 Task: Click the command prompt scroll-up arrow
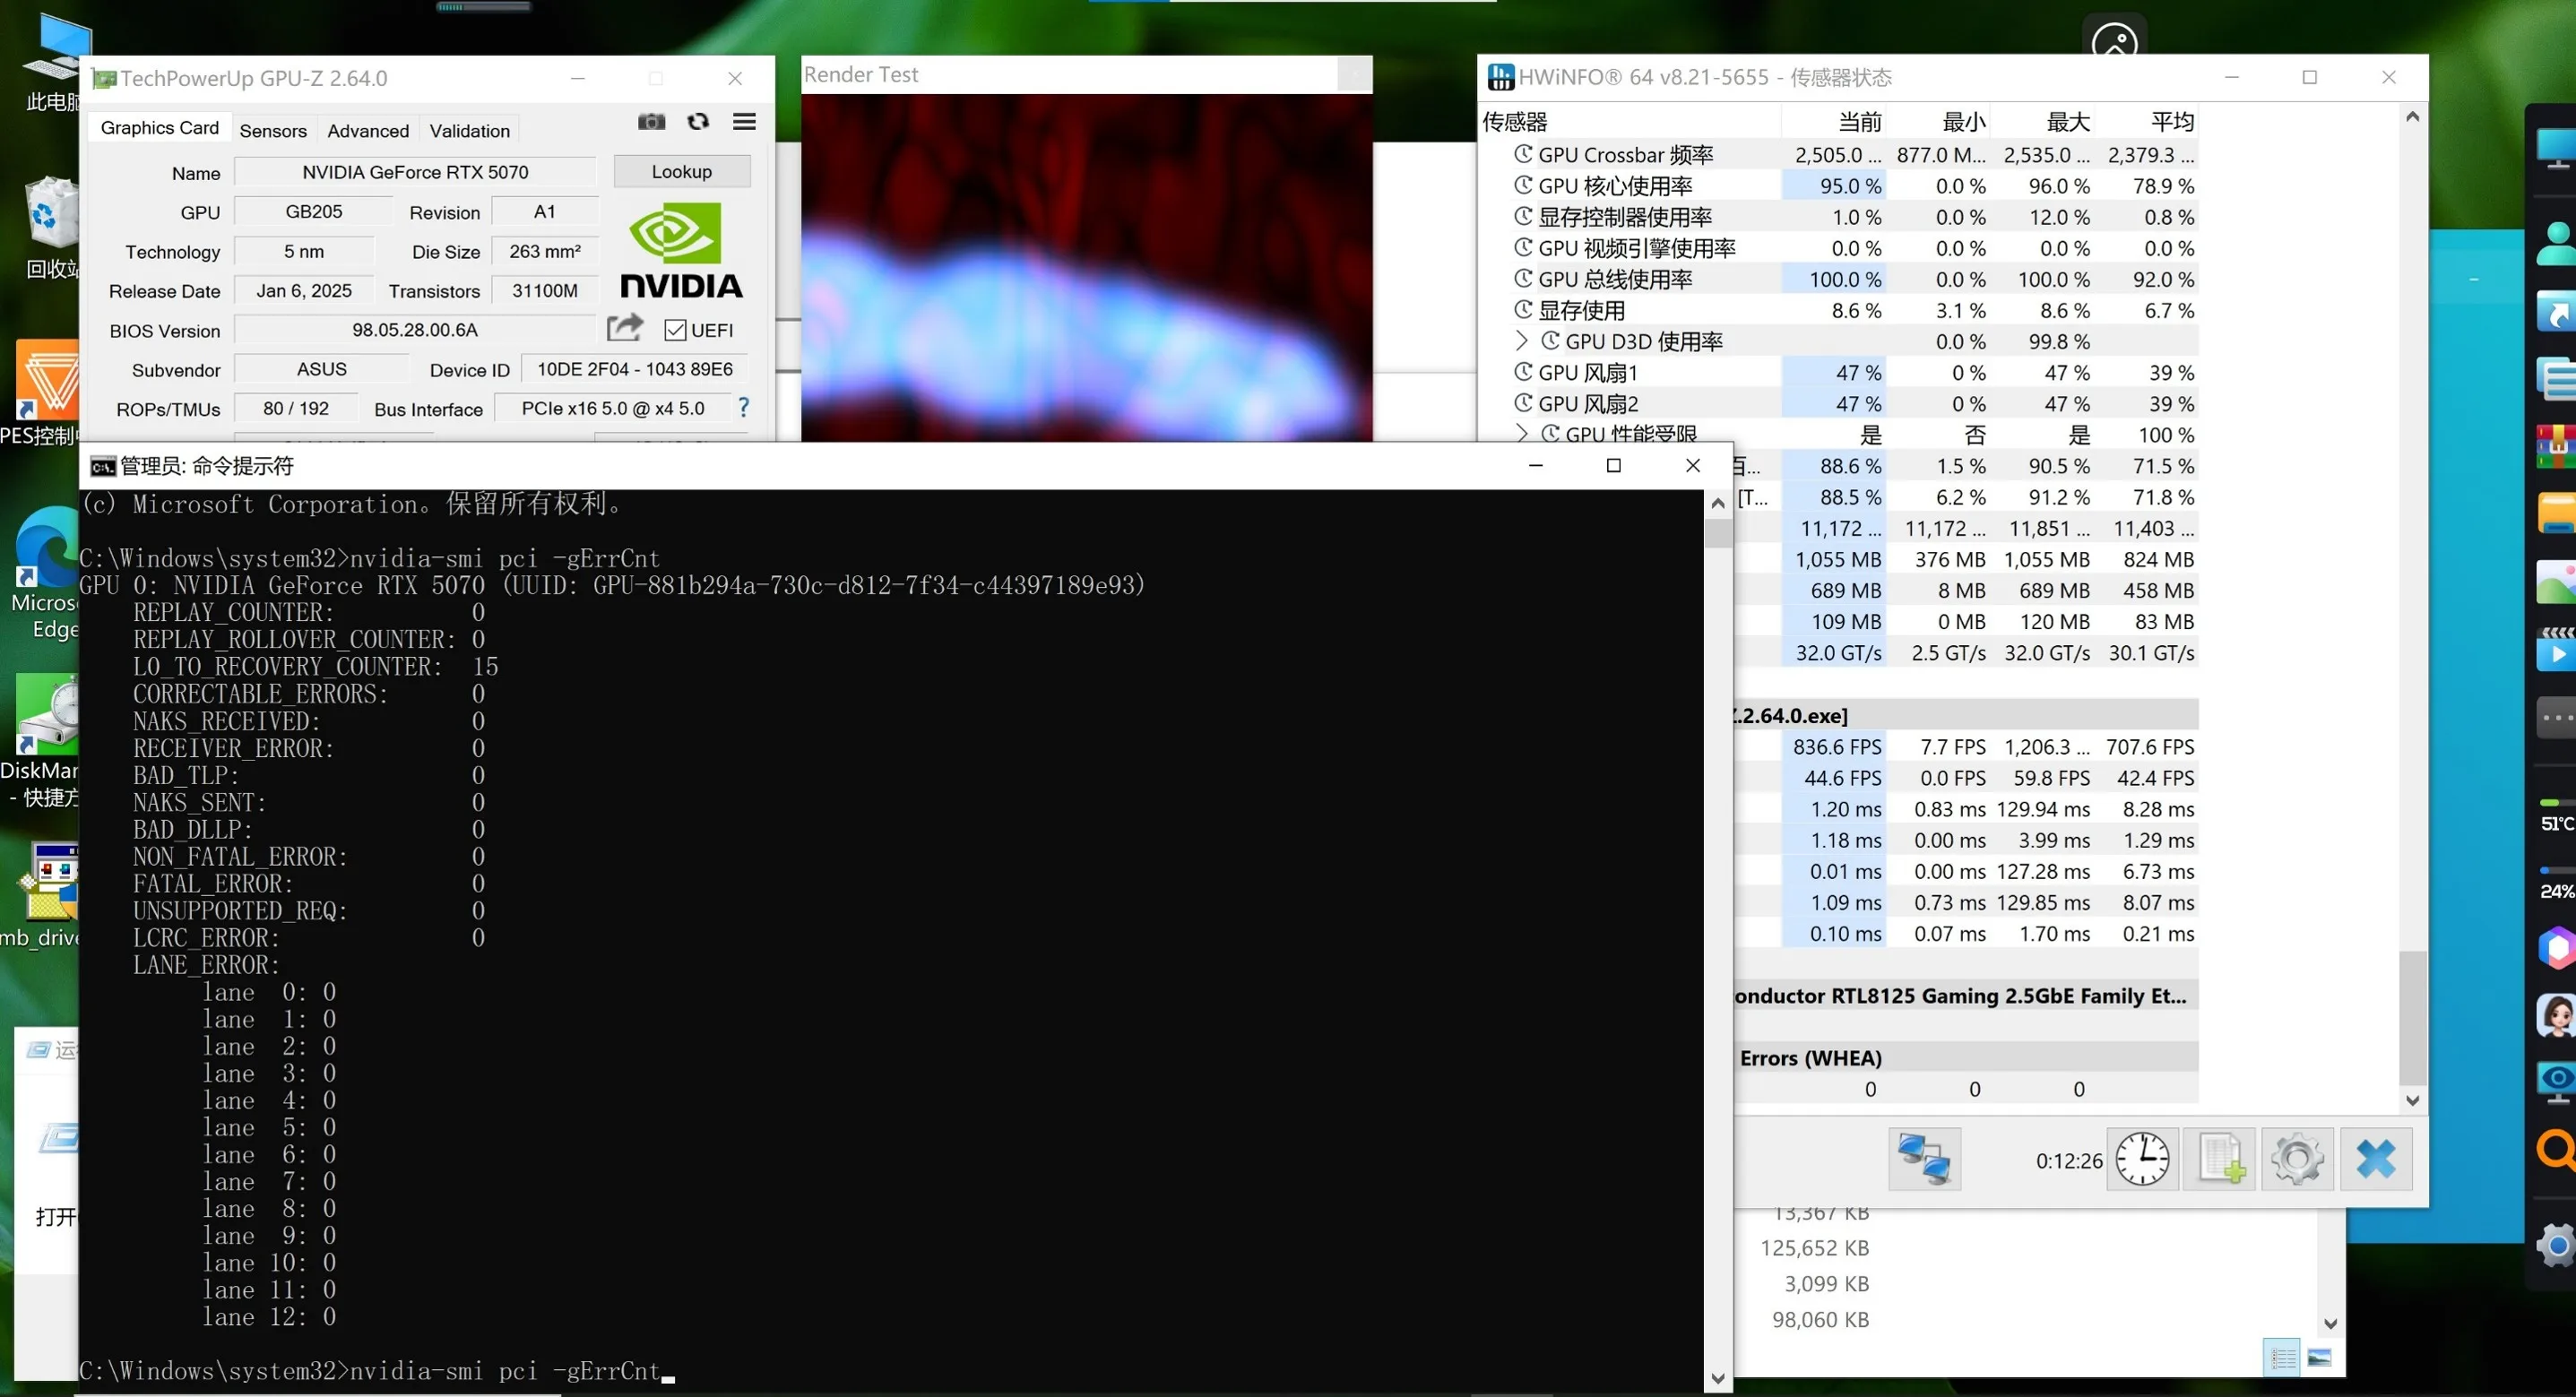[1718, 504]
